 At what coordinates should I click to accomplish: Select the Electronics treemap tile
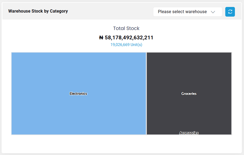coord(79,93)
